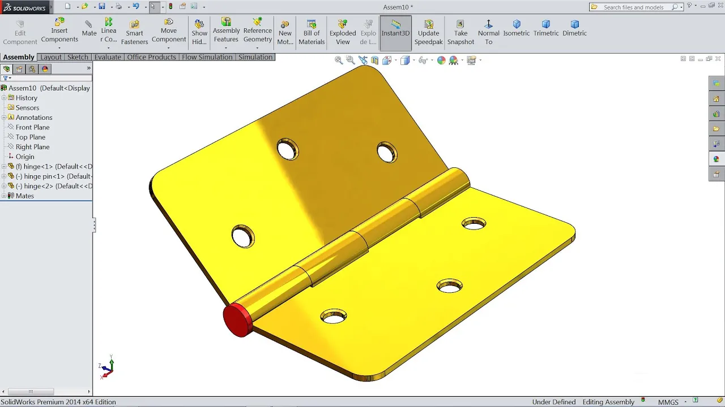Viewport: 725px width, 407px height.
Task: Toggle Instant3D mode
Action: [395, 33]
